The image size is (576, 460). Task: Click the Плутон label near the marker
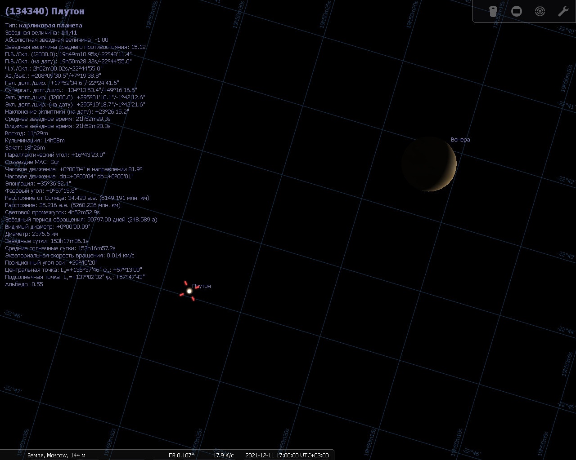point(201,286)
